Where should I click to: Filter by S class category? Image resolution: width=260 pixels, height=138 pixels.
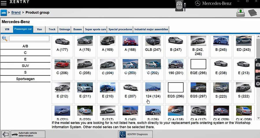(25, 72)
